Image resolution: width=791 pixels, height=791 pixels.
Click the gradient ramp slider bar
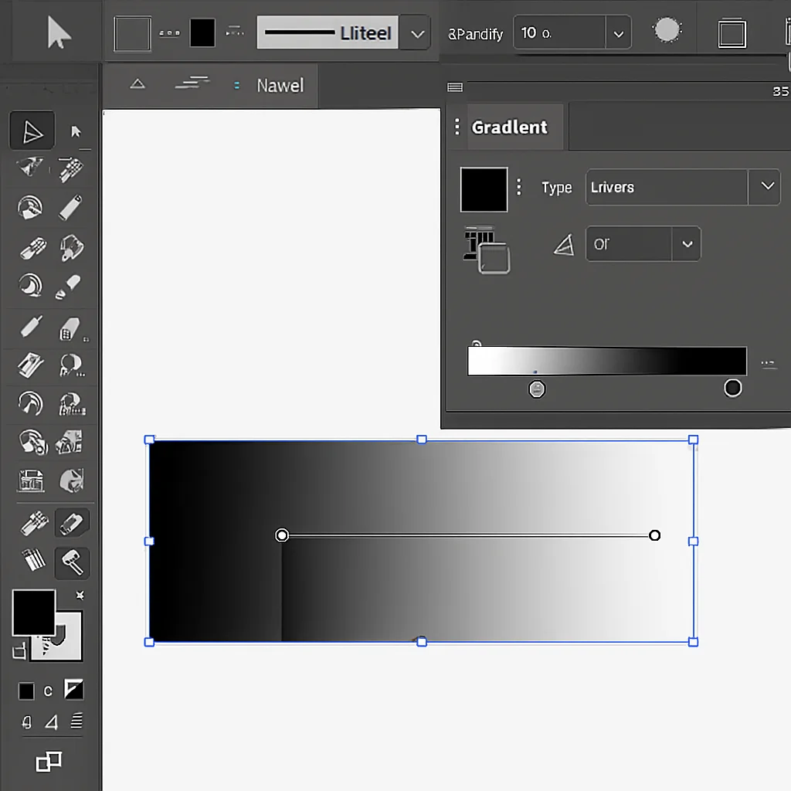(x=607, y=361)
